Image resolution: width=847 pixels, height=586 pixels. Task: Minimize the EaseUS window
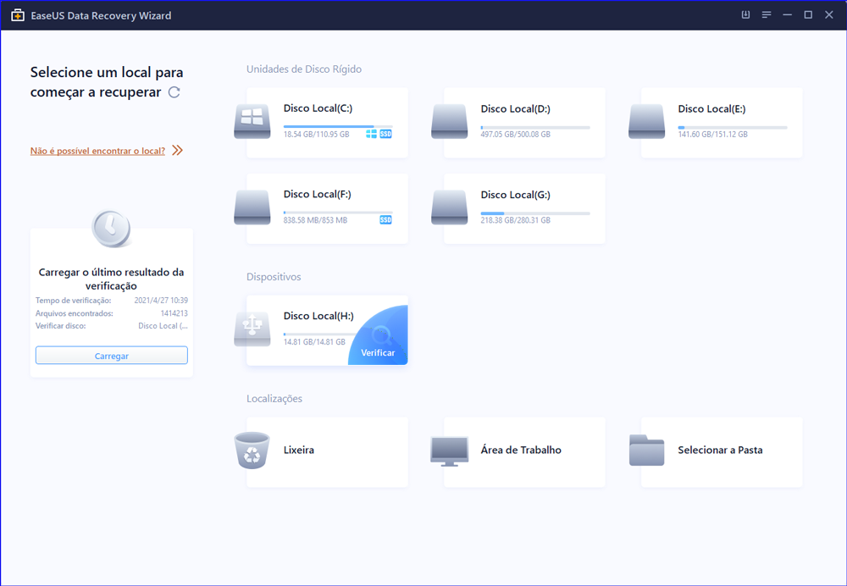click(788, 15)
